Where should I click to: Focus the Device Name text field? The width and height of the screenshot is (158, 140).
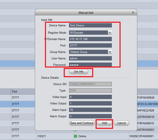click(x=90, y=25)
